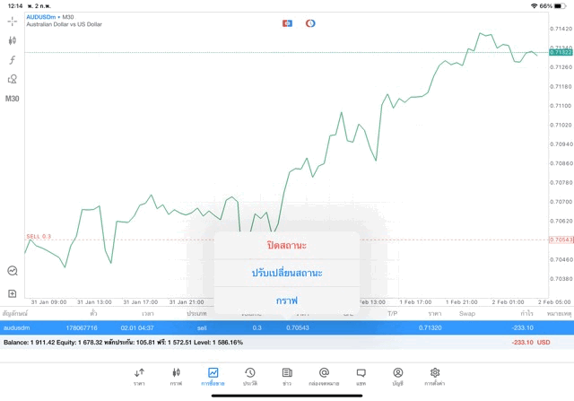The width and height of the screenshot is (574, 401).
Task: Open the drawing objects shapes icon
Action: pyautogui.click(x=13, y=79)
